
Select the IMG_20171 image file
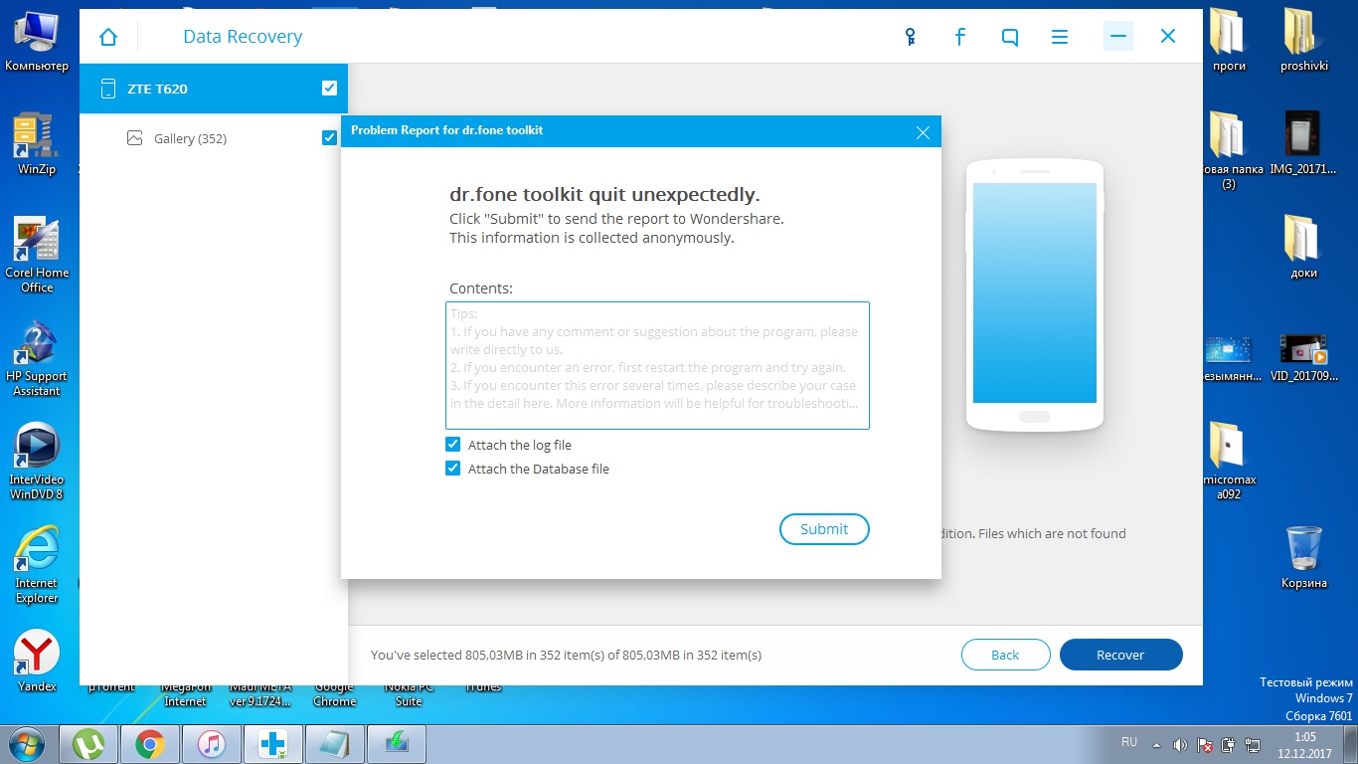(1303, 144)
